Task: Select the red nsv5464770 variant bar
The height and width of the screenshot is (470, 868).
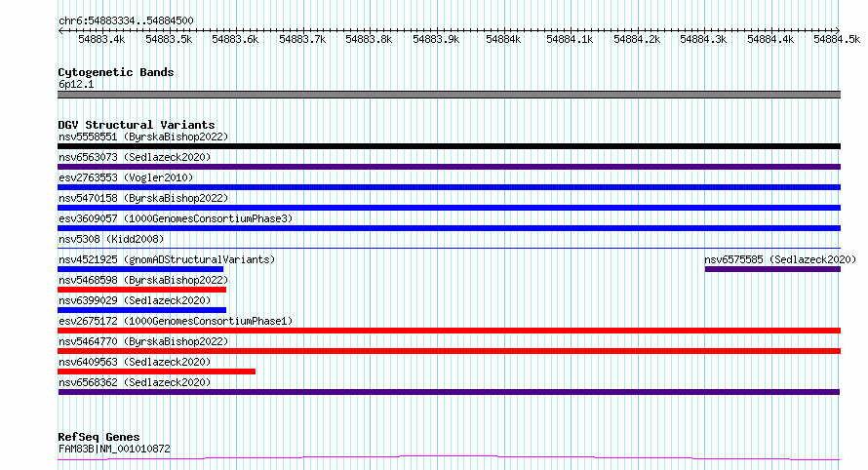Action: pos(449,351)
